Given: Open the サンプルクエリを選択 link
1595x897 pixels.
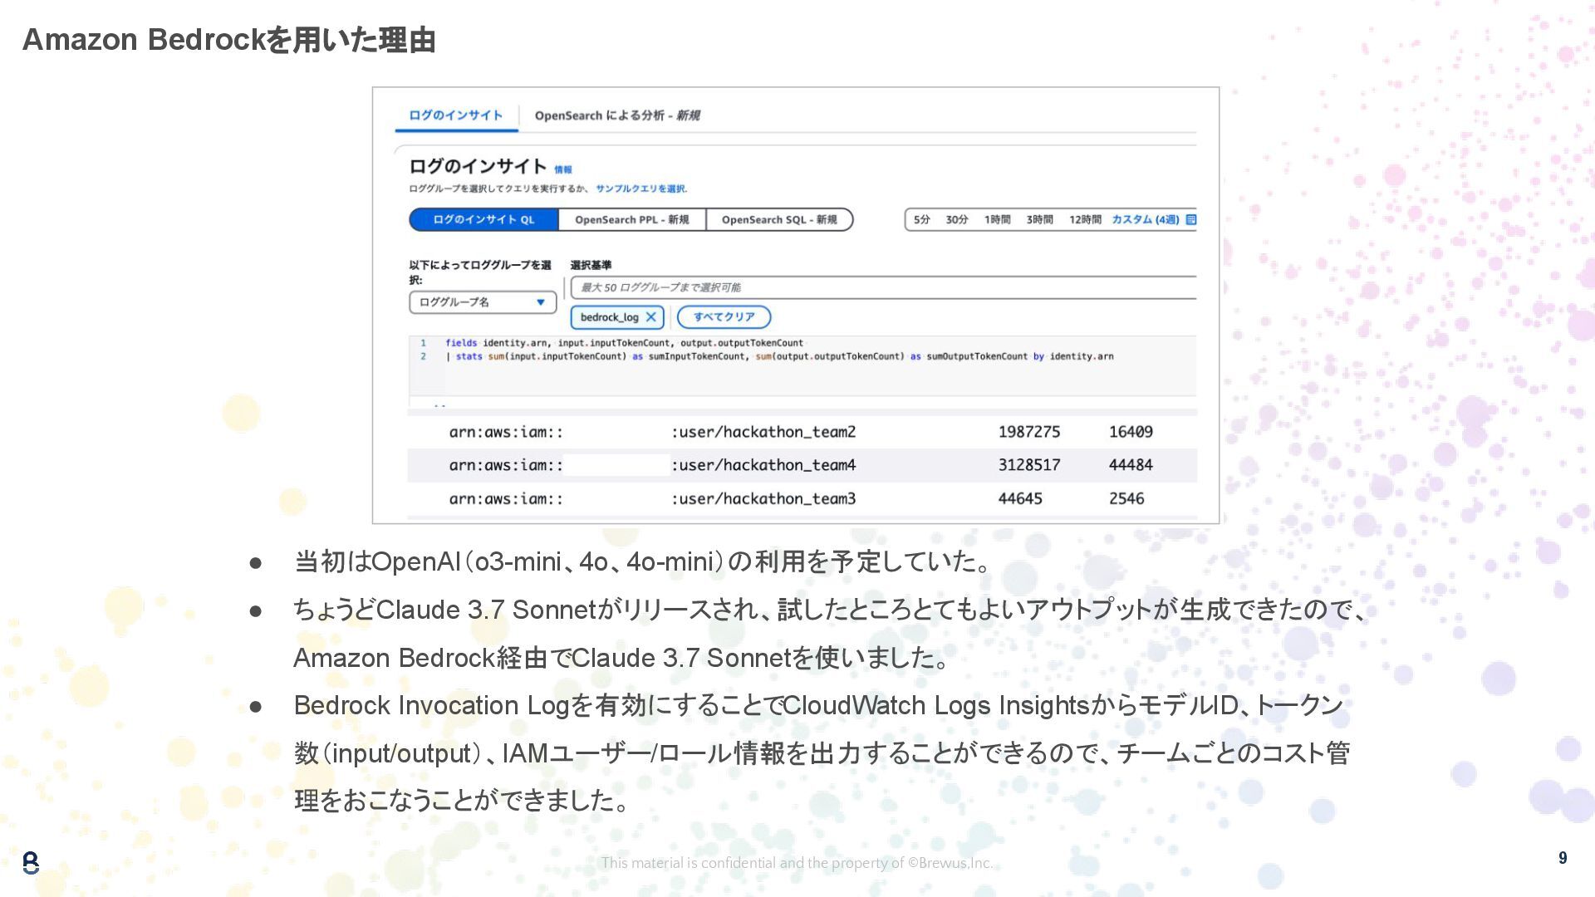Looking at the screenshot, I should [640, 189].
